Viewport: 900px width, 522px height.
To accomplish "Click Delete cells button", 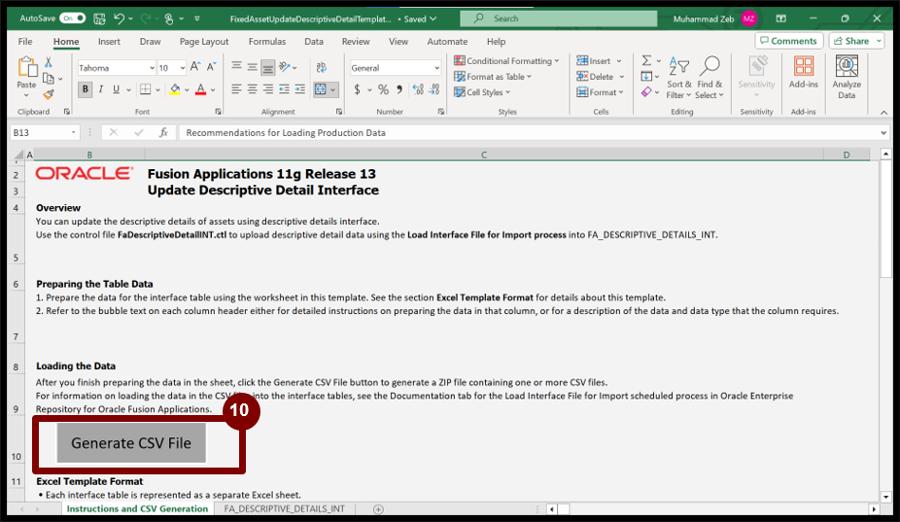I will tap(595, 77).
